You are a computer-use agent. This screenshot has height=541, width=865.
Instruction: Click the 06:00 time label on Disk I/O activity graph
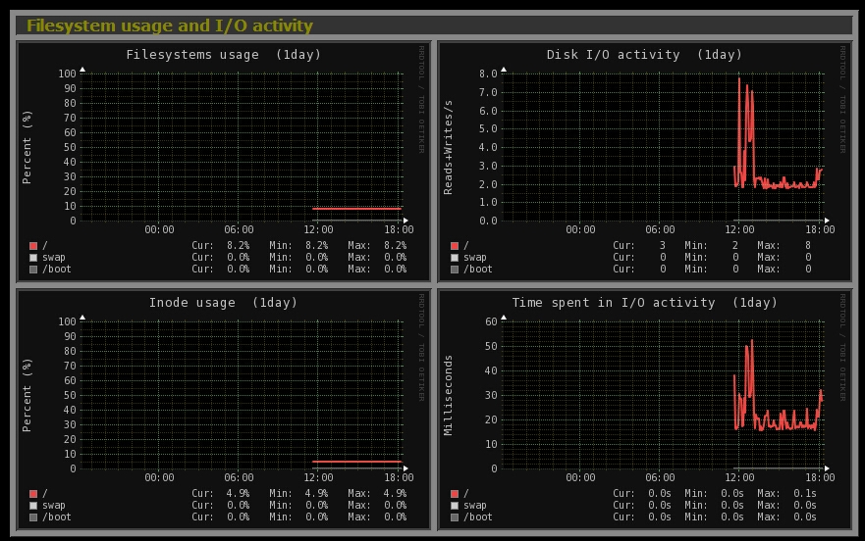[661, 229]
